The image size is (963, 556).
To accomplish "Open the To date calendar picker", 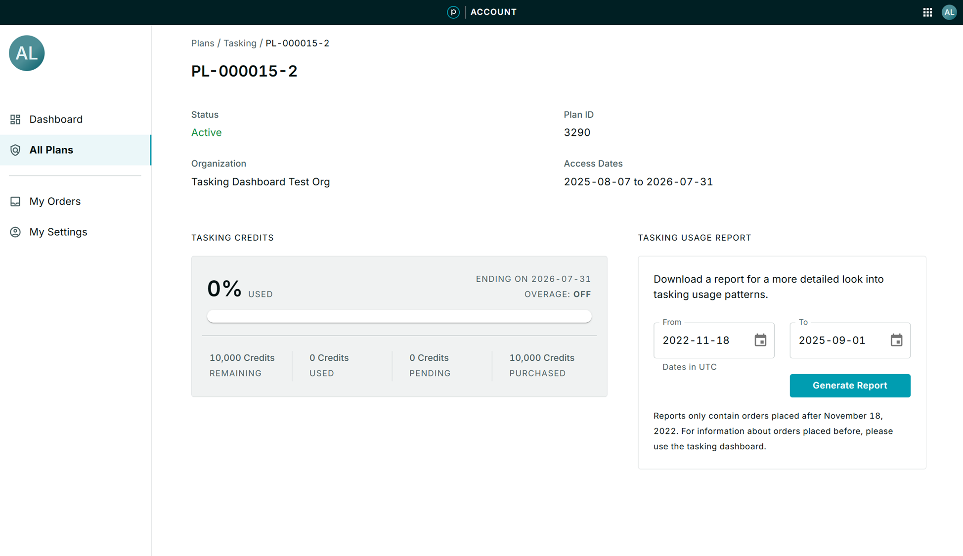I will 896,340.
